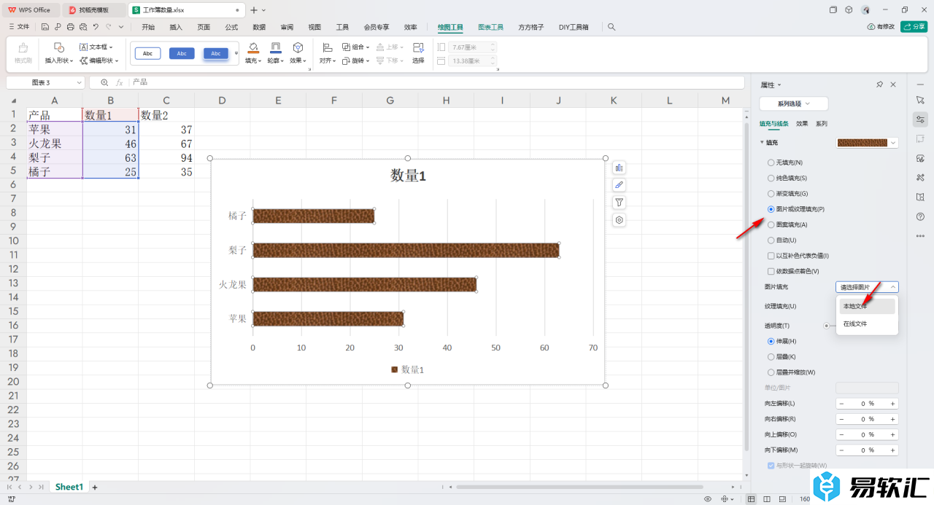Screen dimensions: 934x505
Task: Close the Properties panel with X
Action: (x=893, y=85)
